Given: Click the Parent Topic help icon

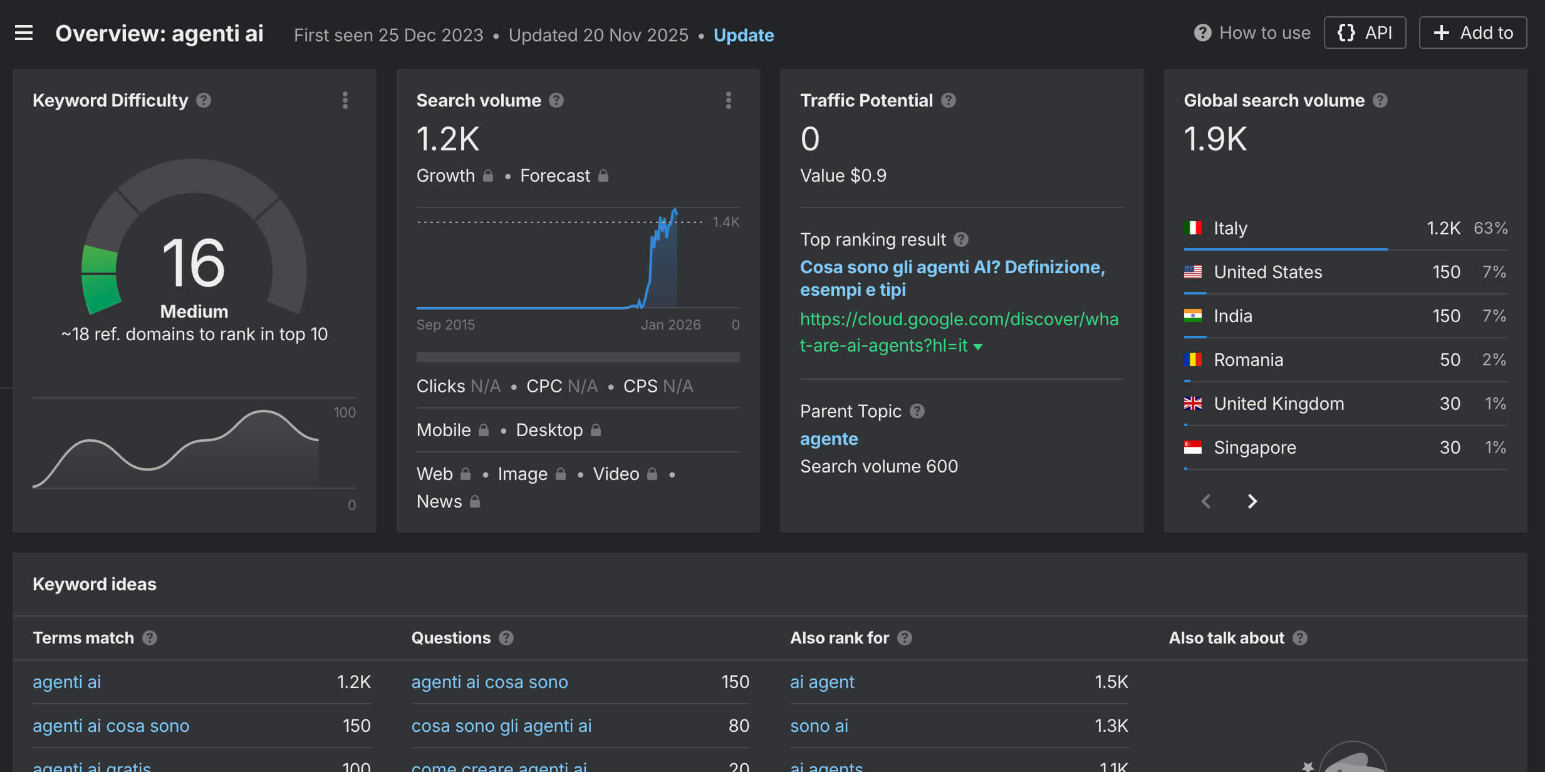Looking at the screenshot, I should pos(917,411).
